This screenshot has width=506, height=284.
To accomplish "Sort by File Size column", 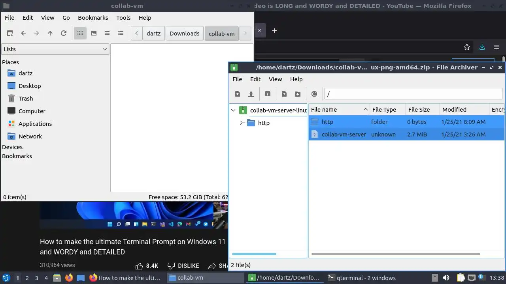I will 423,110.
